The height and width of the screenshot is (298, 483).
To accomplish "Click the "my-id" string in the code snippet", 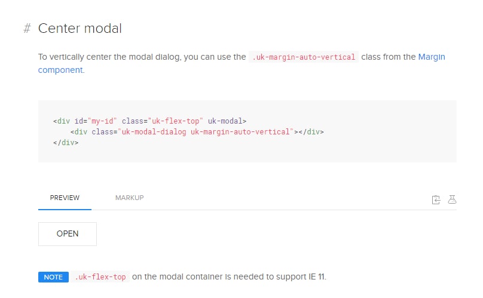I will [102, 121].
